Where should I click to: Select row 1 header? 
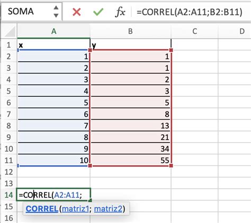9,45
